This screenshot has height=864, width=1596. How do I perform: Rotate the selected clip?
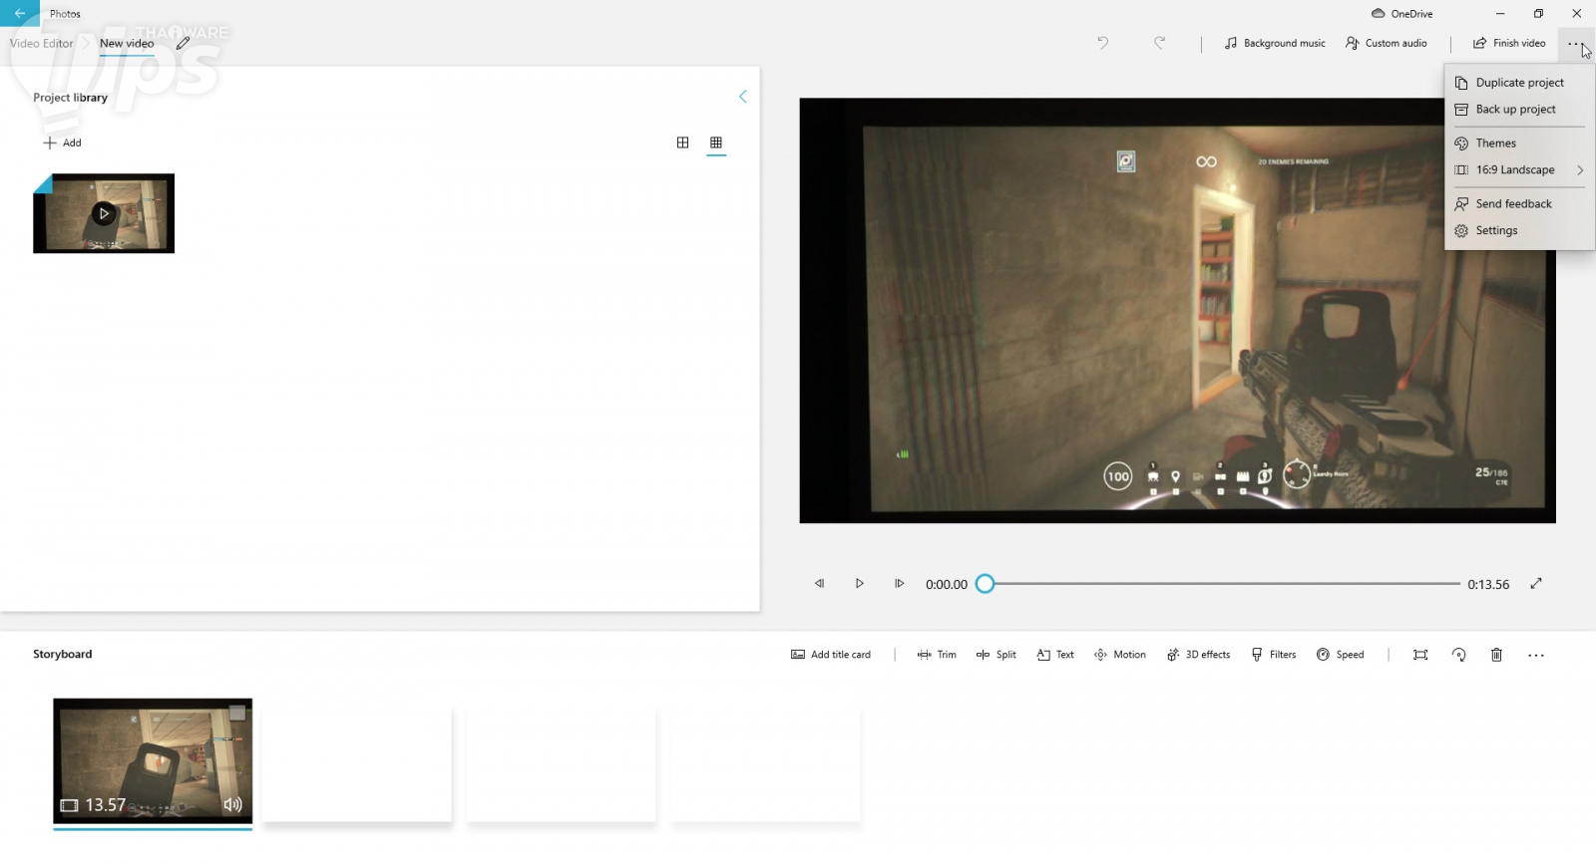coord(1458,655)
